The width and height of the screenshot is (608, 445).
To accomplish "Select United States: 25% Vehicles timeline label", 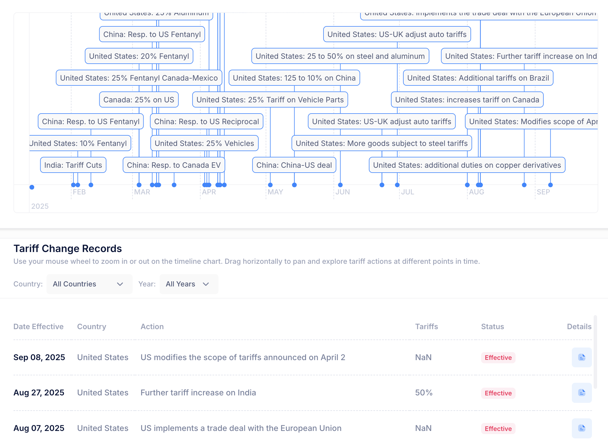I will click(x=204, y=143).
